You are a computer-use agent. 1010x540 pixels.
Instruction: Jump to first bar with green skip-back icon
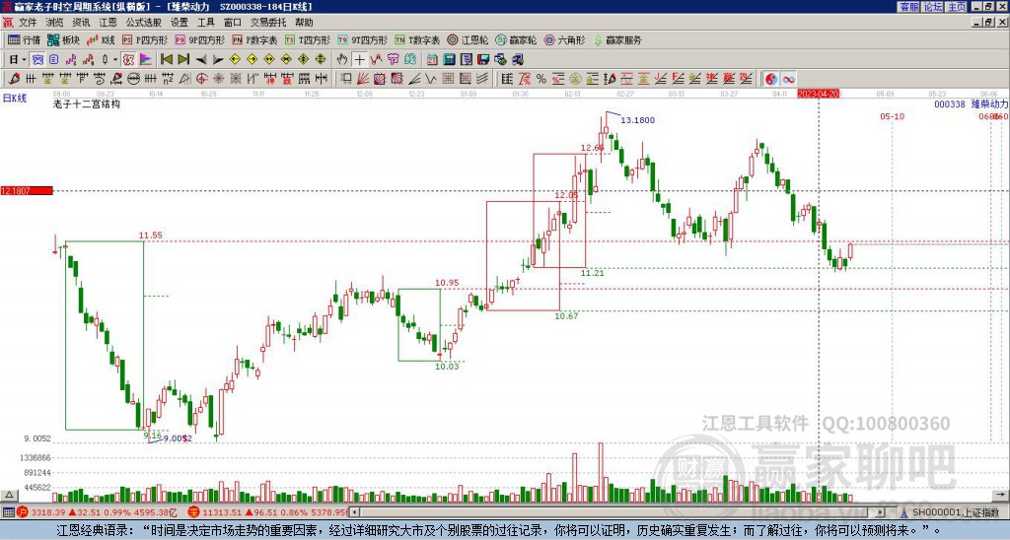click(x=166, y=60)
